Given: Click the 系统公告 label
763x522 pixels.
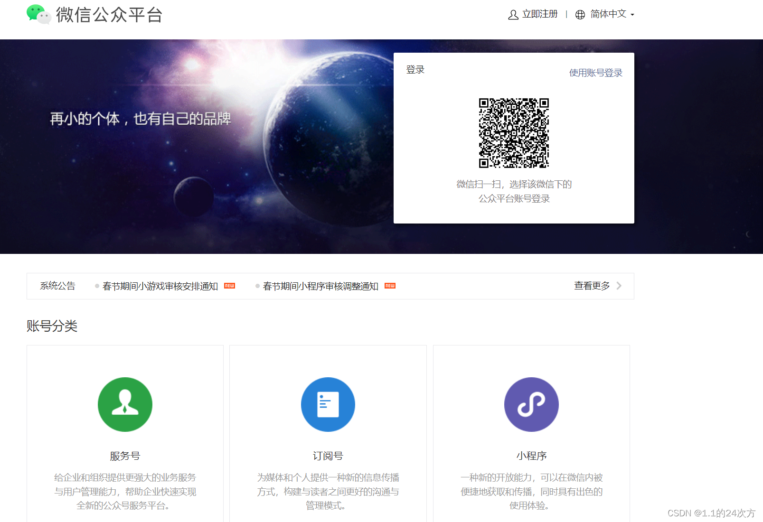Looking at the screenshot, I should click(x=57, y=286).
